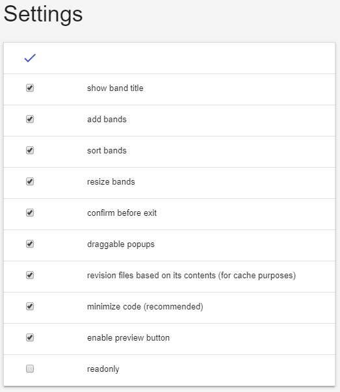Select the sort bands label
Image resolution: width=340 pixels, height=392 pixels.
107,151
